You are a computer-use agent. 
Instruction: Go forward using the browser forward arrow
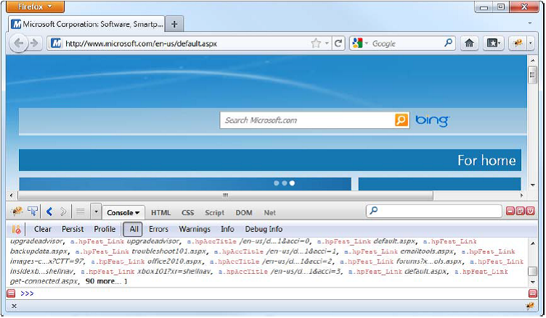34,43
